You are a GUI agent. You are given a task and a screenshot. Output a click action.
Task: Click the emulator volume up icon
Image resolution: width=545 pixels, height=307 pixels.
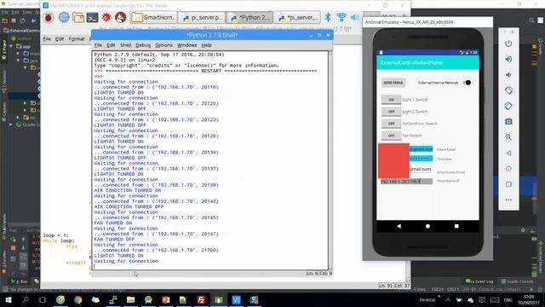point(508,59)
